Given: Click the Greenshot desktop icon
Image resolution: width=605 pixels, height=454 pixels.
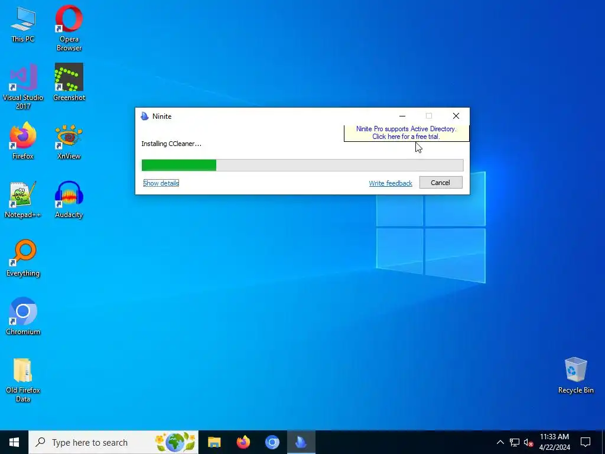Looking at the screenshot, I should point(69,82).
